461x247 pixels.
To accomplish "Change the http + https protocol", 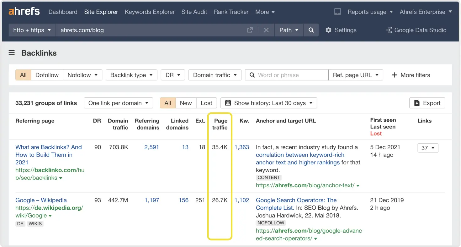I will tap(32, 30).
